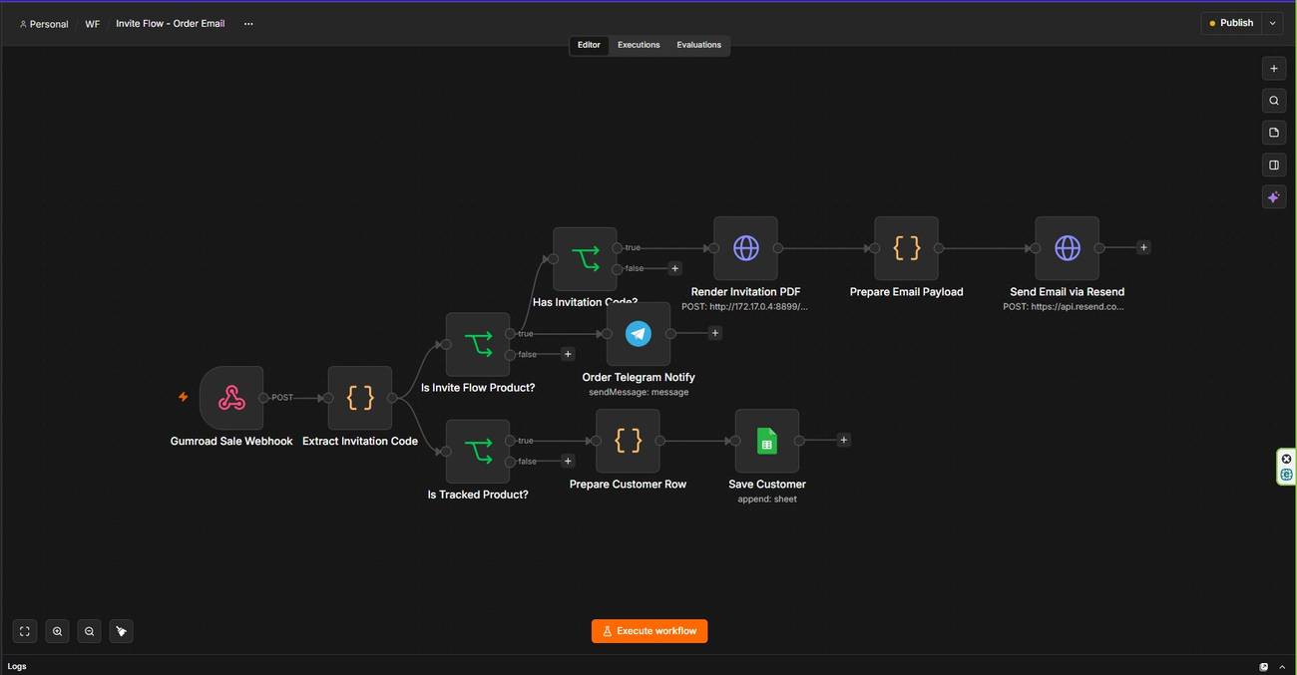The image size is (1297, 675).
Task: Switch to the Editor tab
Action: [x=589, y=45]
